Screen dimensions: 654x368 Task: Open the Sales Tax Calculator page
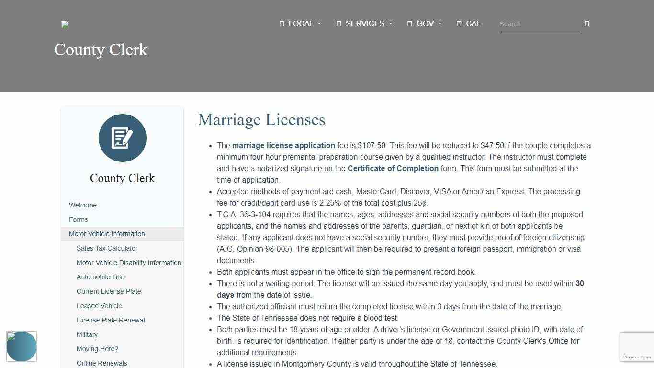coord(107,248)
